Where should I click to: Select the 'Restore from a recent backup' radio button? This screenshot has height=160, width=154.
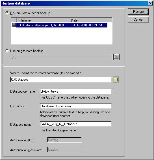click(x=7, y=13)
